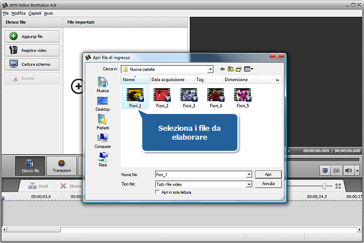This screenshot has width=364, height=243.
Task: Open the Aiuto menu
Action: click(48, 13)
